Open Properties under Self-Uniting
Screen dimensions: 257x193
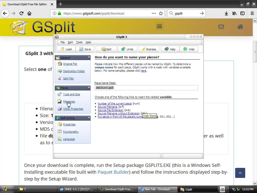tap(69, 124)
